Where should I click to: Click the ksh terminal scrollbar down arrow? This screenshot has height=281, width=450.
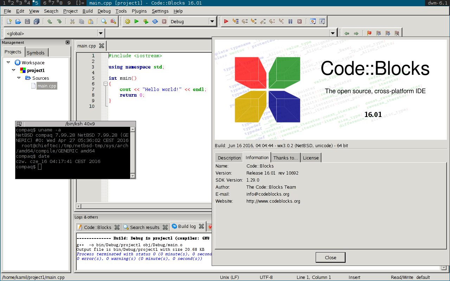pyautogui.click(x=133, y=175)
